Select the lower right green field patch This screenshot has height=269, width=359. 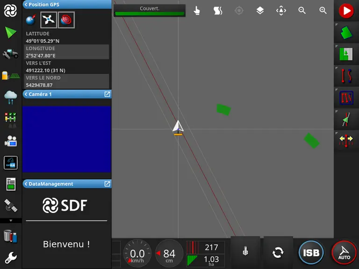click(x=312, y=141)
